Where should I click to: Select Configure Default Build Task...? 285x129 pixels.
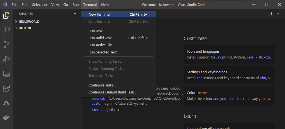tap(118, 92)
